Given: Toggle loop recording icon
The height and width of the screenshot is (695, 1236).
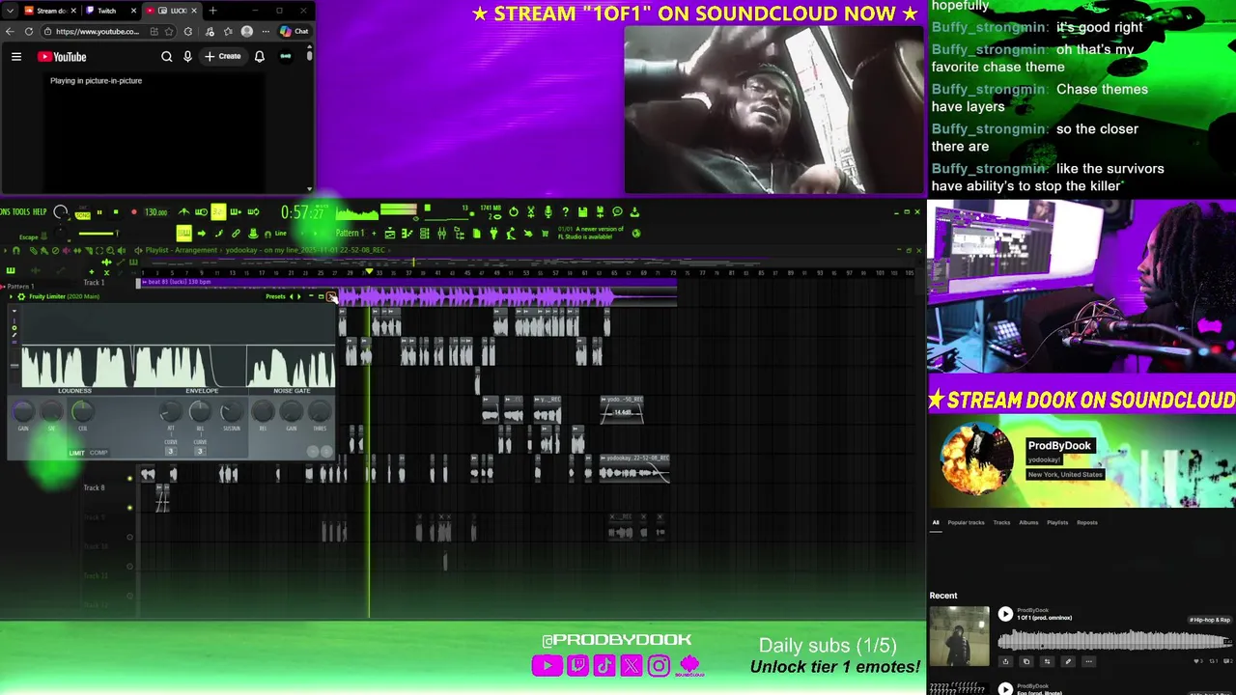Looking at the screenshot, I should [x=253, y=212].
